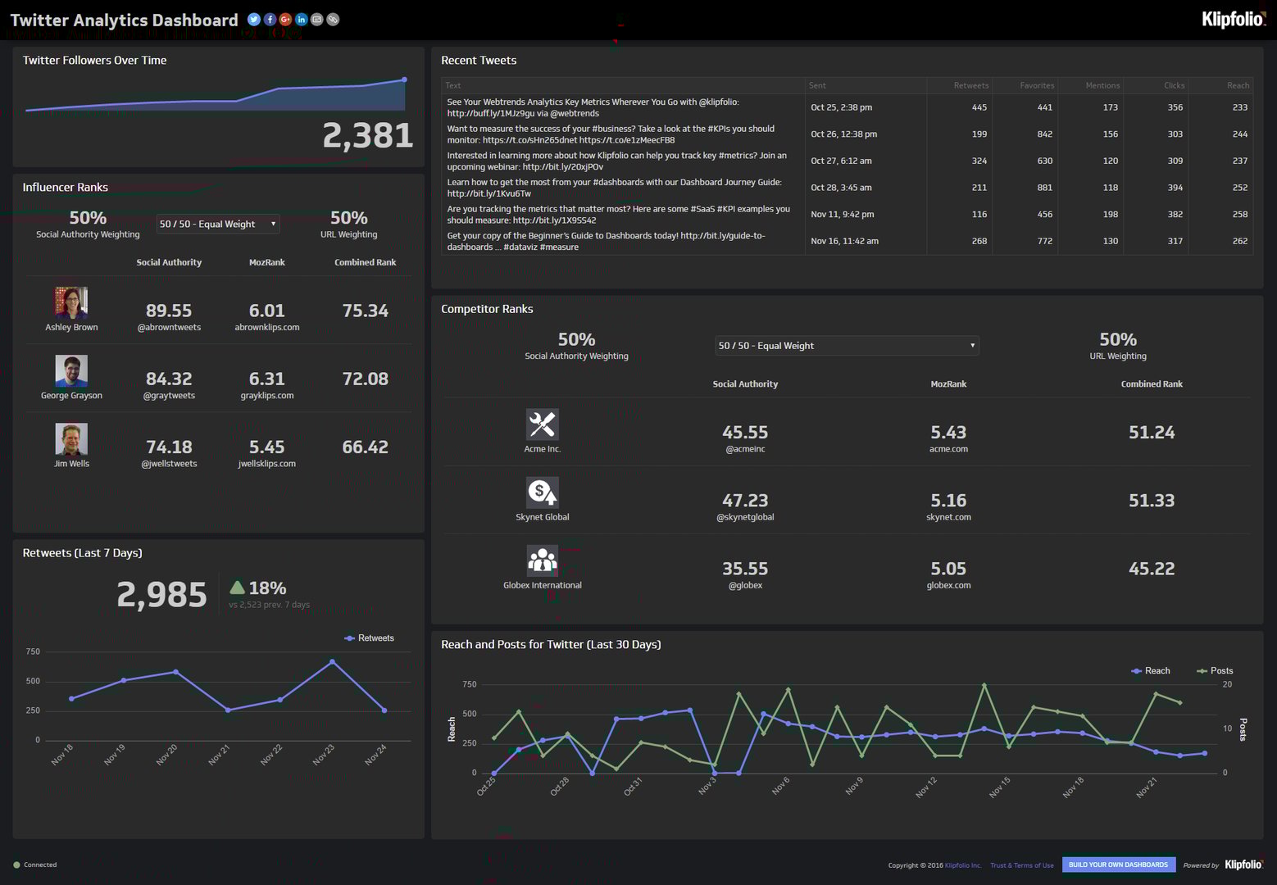The width and height of the screenshot is (1277, 885).
Task: Open the Trust & Terms of Use link
Action: 1021,865
